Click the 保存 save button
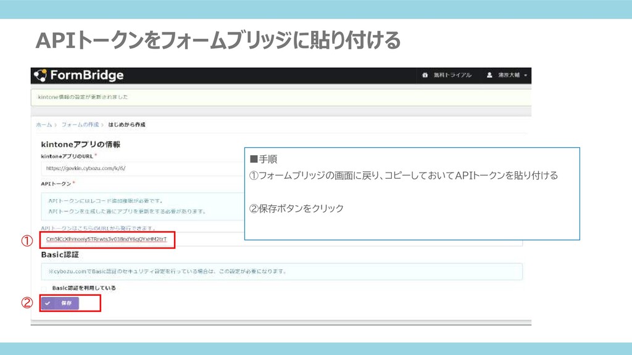 [x=60, y=303]
